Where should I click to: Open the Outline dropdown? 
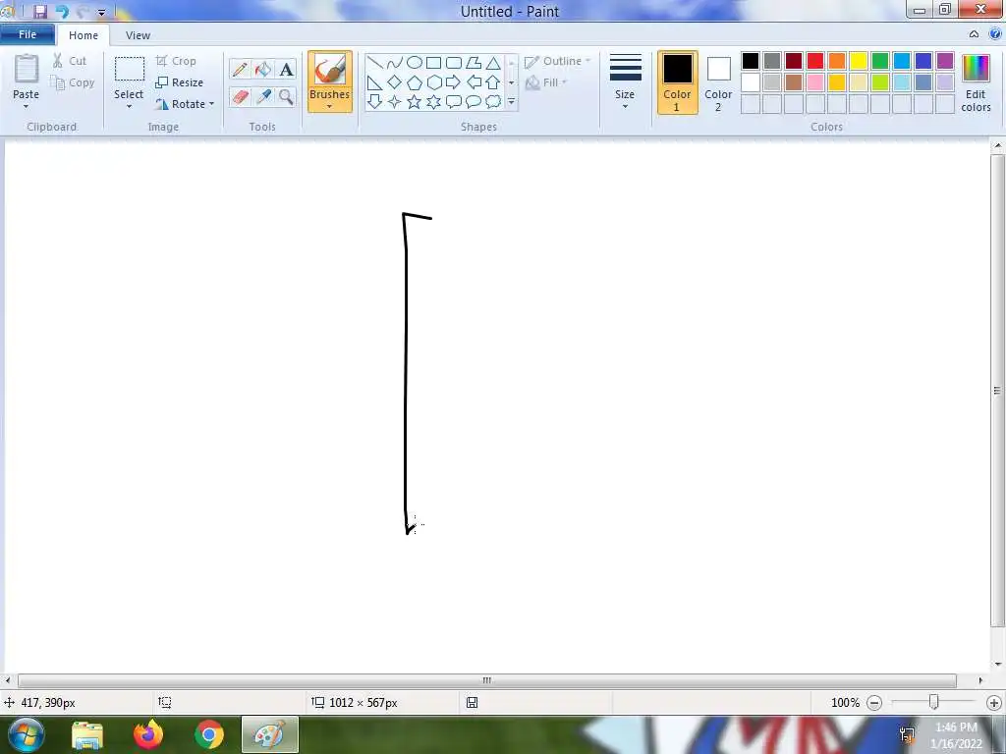point(558,62)
